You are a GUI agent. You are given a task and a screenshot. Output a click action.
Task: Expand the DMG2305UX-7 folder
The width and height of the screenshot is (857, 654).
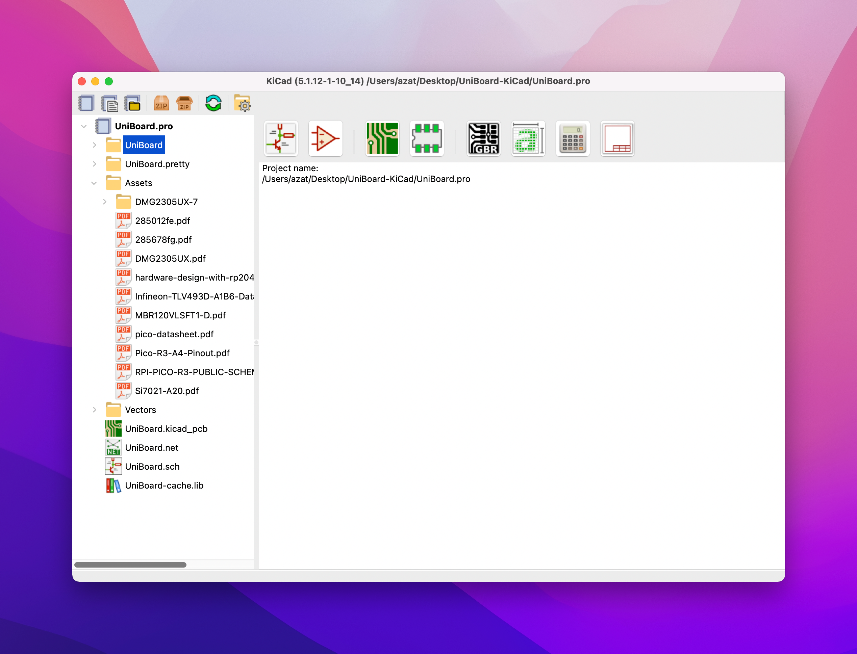pyautogui.click(x=104, y=202)
